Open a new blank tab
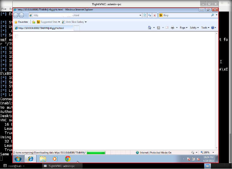Image resolution: width=232 pixels, height=169 pixels. 76,28
